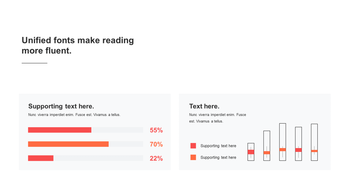This screenshot has width=350, height=196.
Task: Select the second candlestick chart column
Action: click(x=267, y=146)
